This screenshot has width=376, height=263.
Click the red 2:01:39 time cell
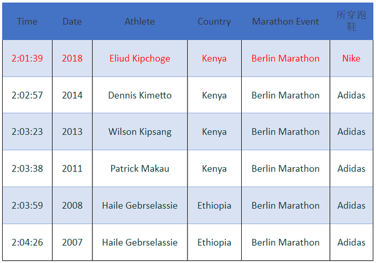27,58
